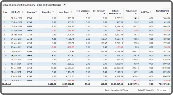This screenshot has width=173, height=95.
Task: Click Bill Discount 218.69 in row 9
Action: [104, 51]
